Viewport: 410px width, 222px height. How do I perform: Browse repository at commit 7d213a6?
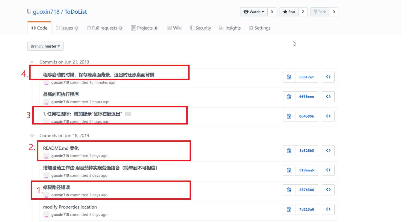pos(328,209)
